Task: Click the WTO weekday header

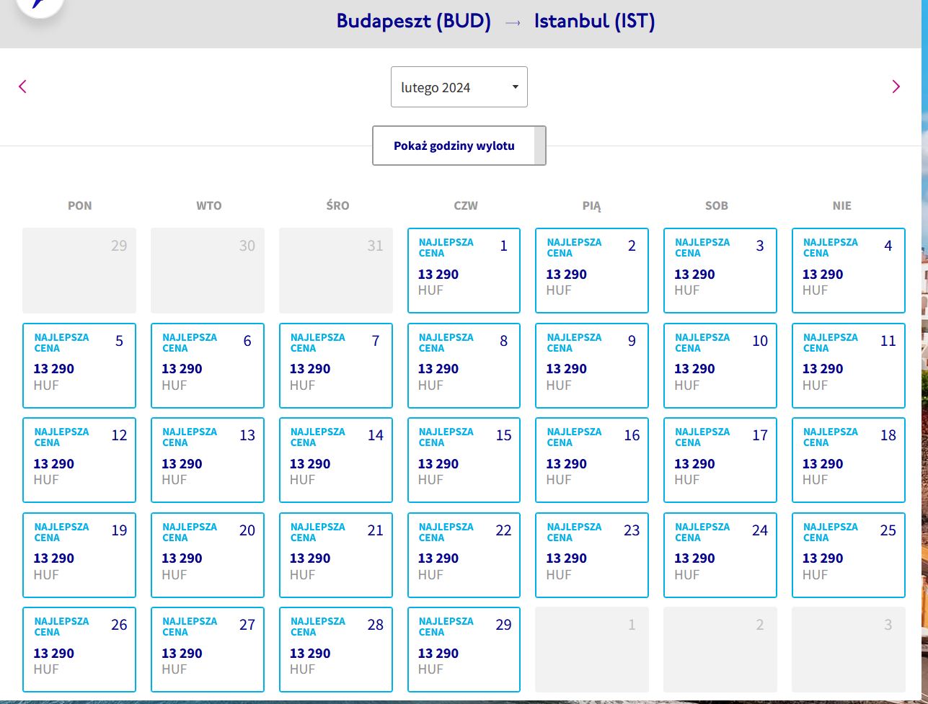Action: coord(208,205)
